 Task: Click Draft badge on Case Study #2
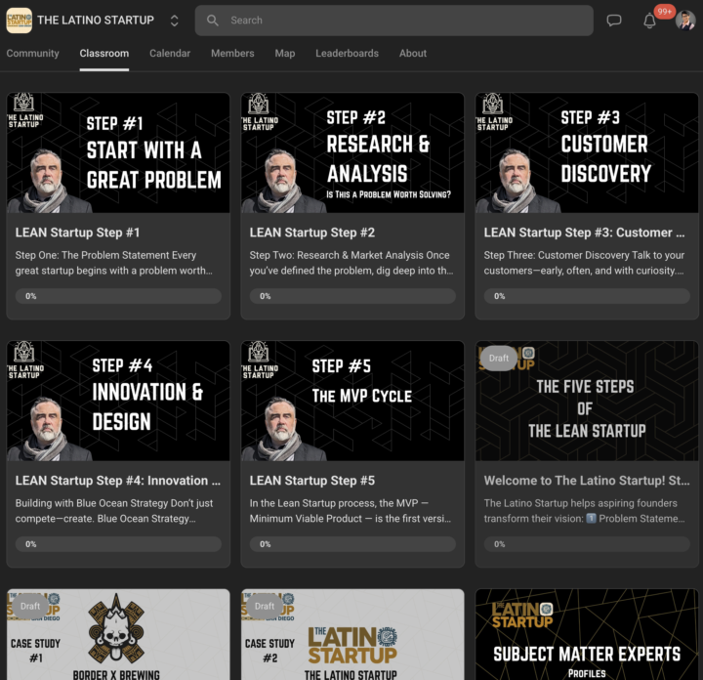pyautogui.click(x=265, y=606)
